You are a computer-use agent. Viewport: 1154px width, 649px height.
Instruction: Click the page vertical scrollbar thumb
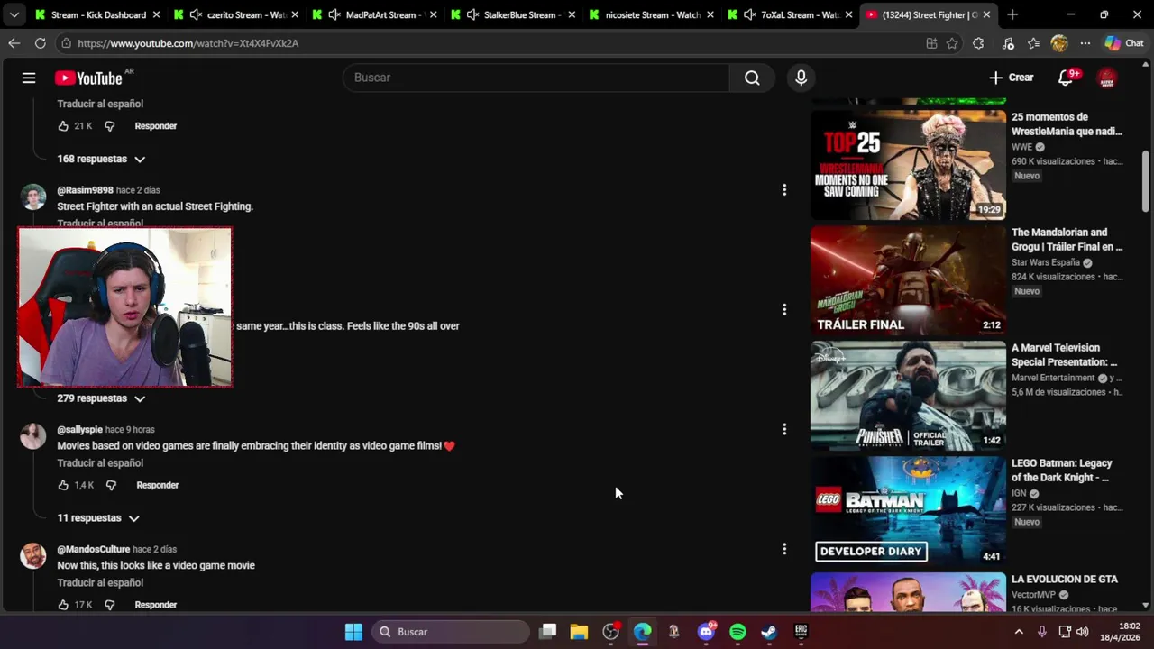[x=1146, y=182]
